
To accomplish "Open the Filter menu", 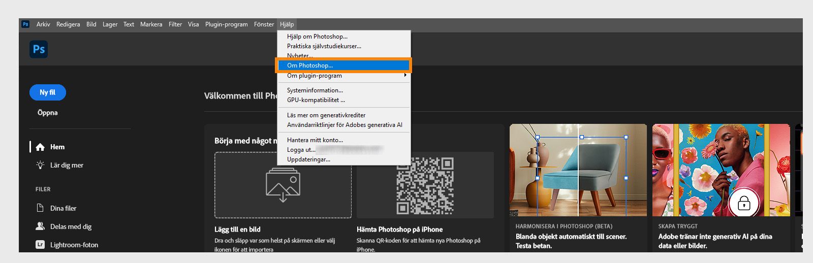I will (175, 24).
